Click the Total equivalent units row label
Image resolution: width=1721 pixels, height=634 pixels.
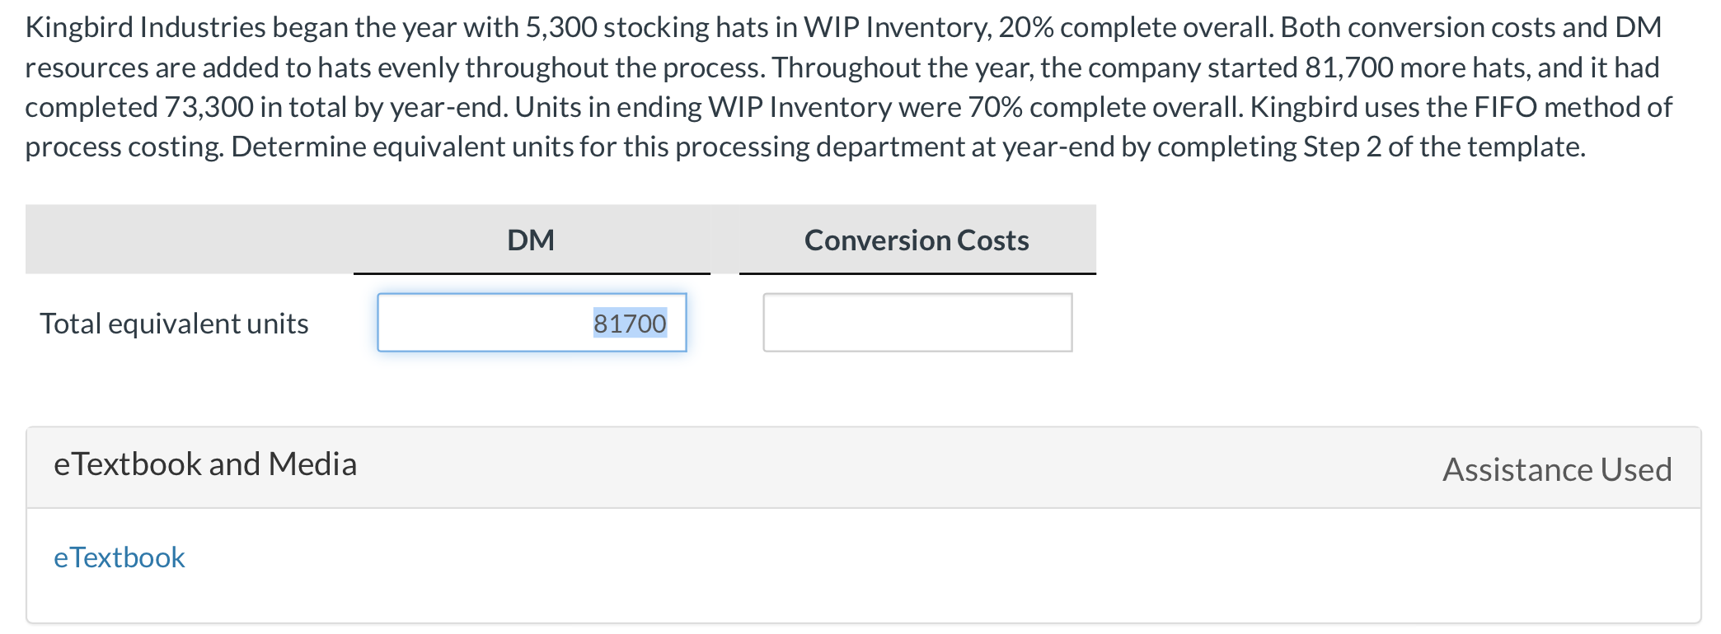point(174,324)
